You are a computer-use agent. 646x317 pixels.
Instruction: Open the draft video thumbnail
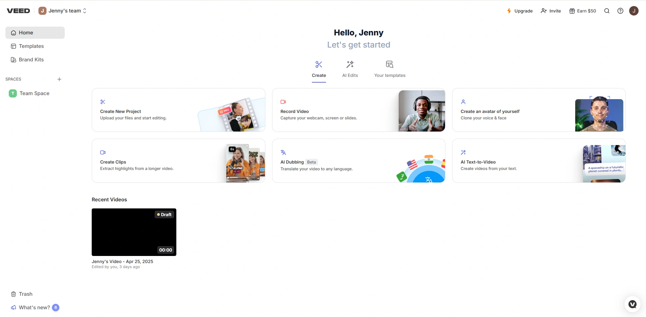(x=134, y=232)
